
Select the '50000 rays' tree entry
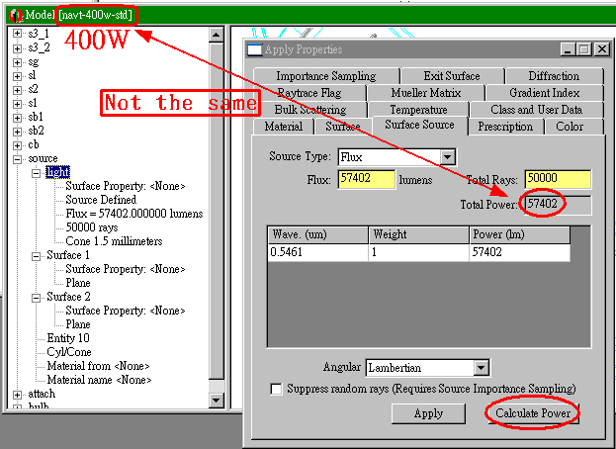pos(92,227)
